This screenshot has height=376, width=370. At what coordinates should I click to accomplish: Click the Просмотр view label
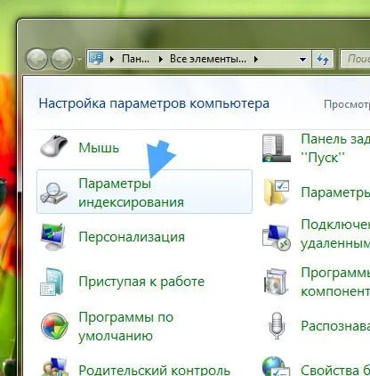(347, 104)
